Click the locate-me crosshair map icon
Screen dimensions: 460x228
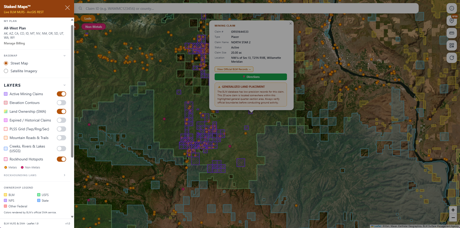coord(451,8)
